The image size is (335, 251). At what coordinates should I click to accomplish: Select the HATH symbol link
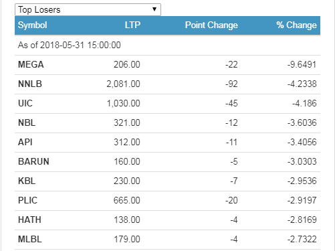coord(29,220)
